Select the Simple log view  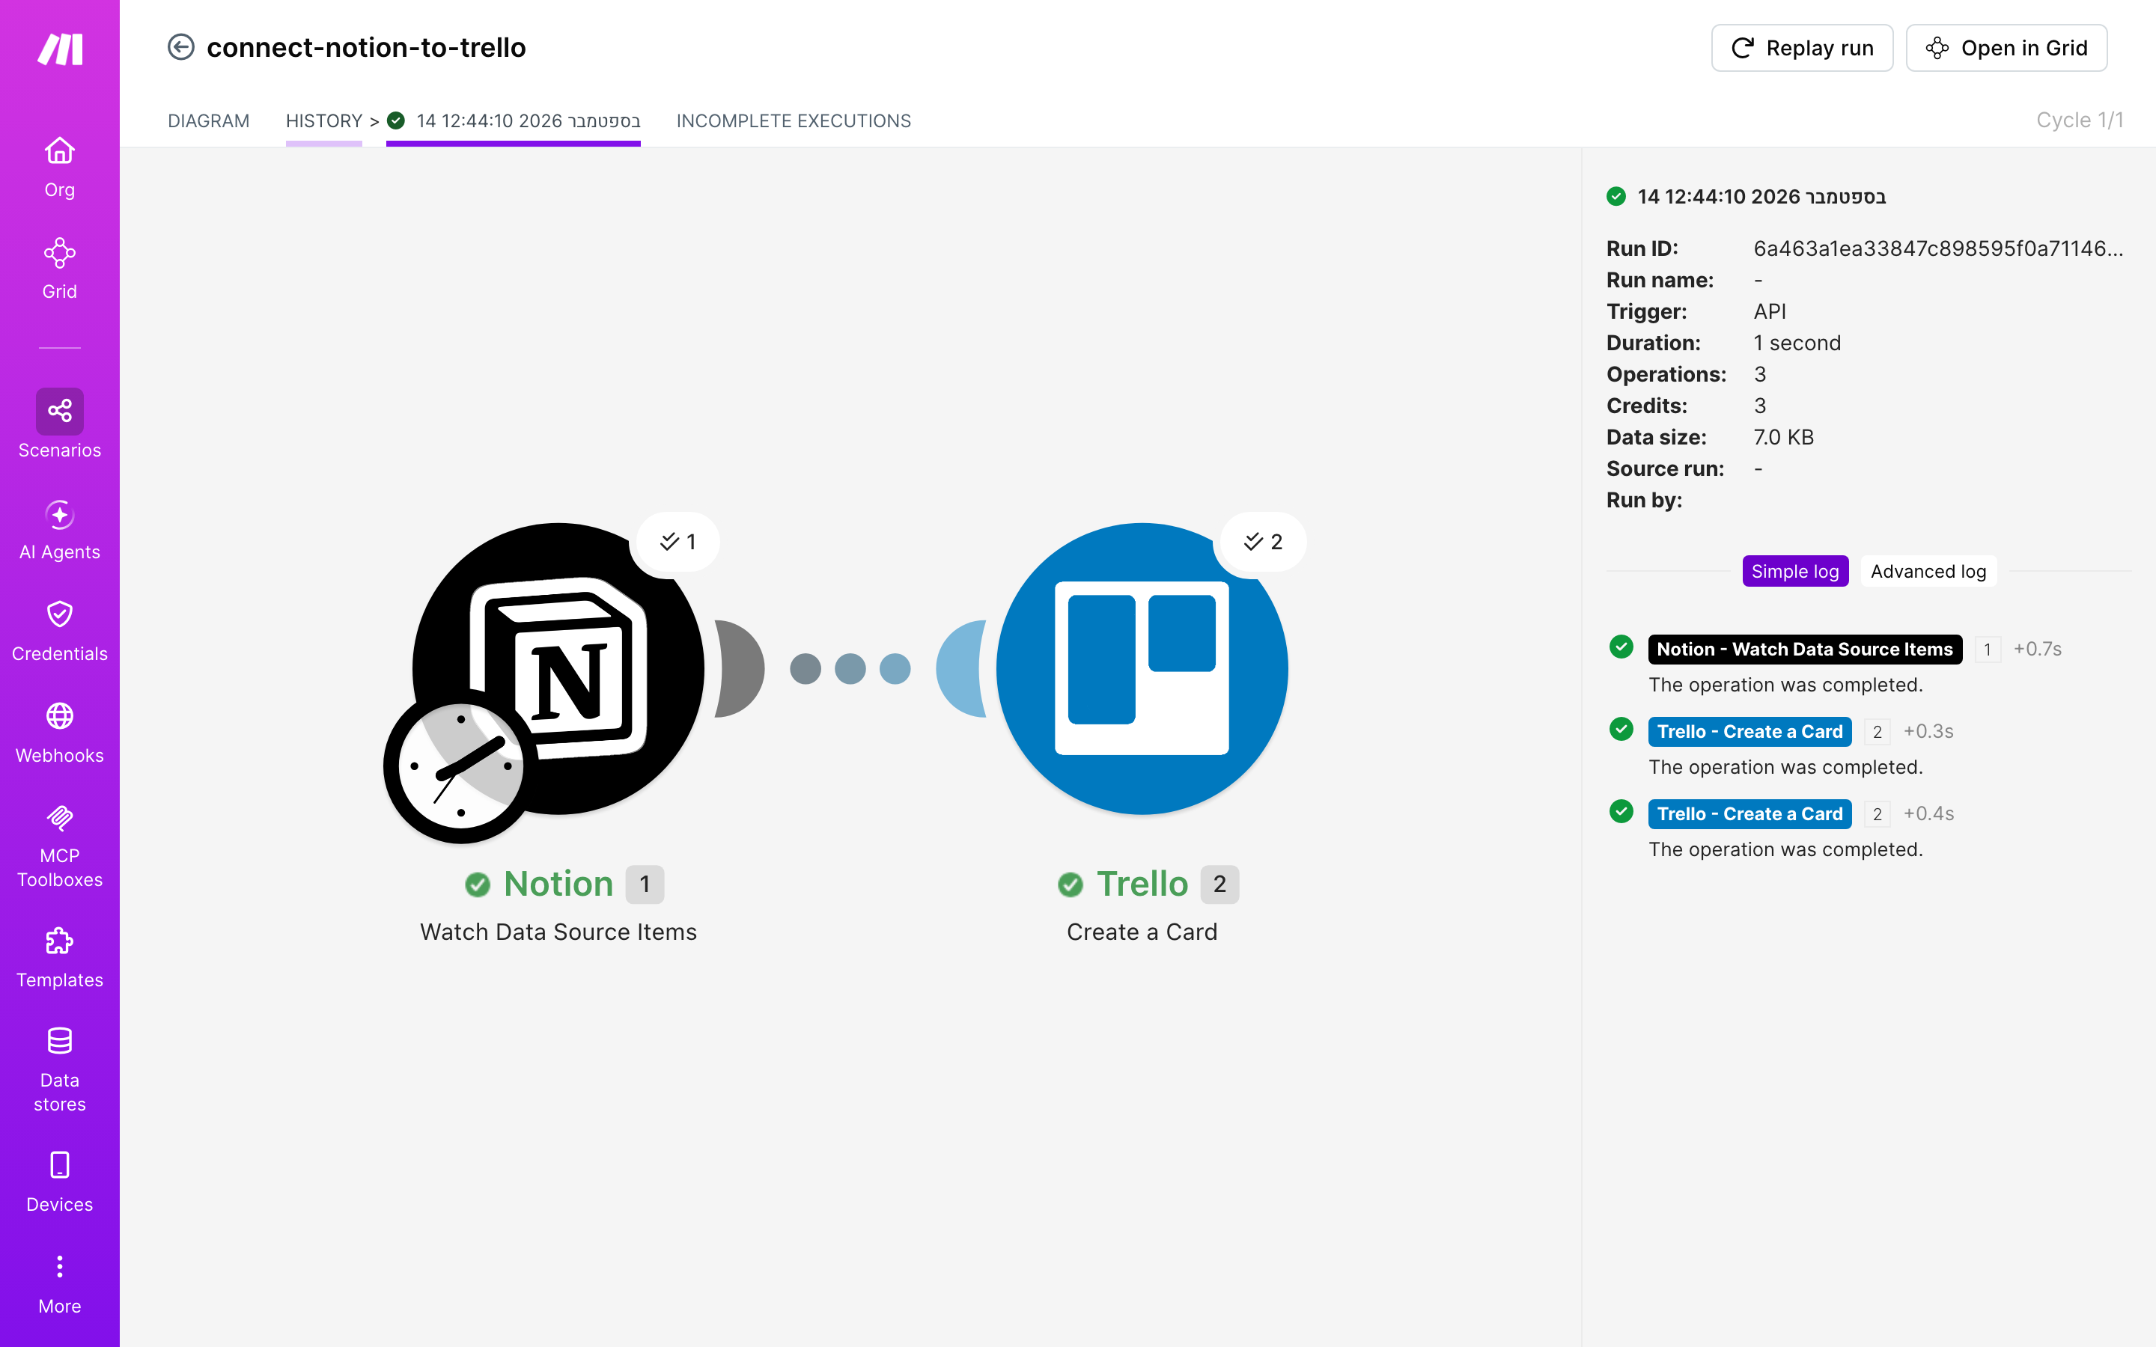click(x=1794, y=571)
